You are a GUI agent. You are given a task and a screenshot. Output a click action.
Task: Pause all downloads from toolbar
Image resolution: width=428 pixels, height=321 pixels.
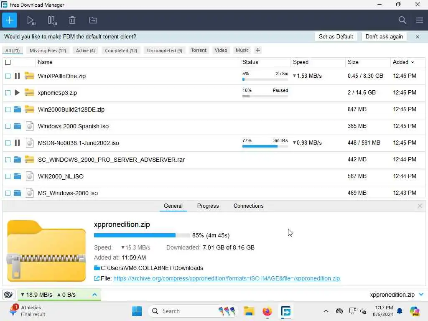pos(52,20)
